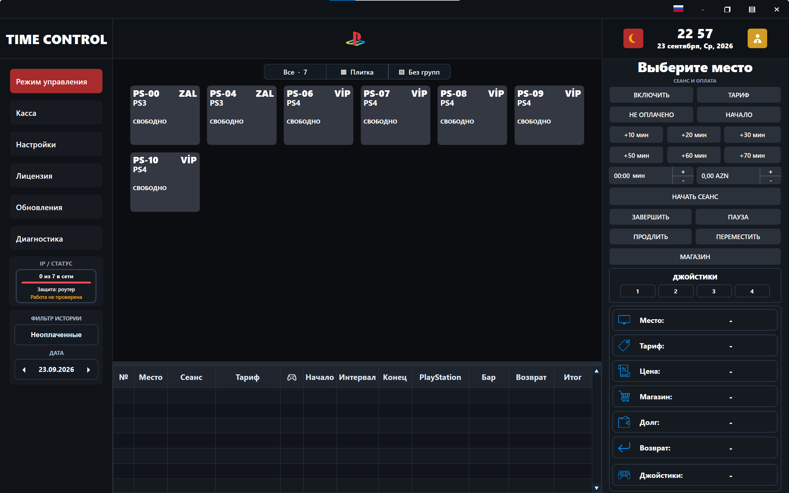Open the user profile icon
789x493 pixels.
pyautogui.click(x=757, y=39)
